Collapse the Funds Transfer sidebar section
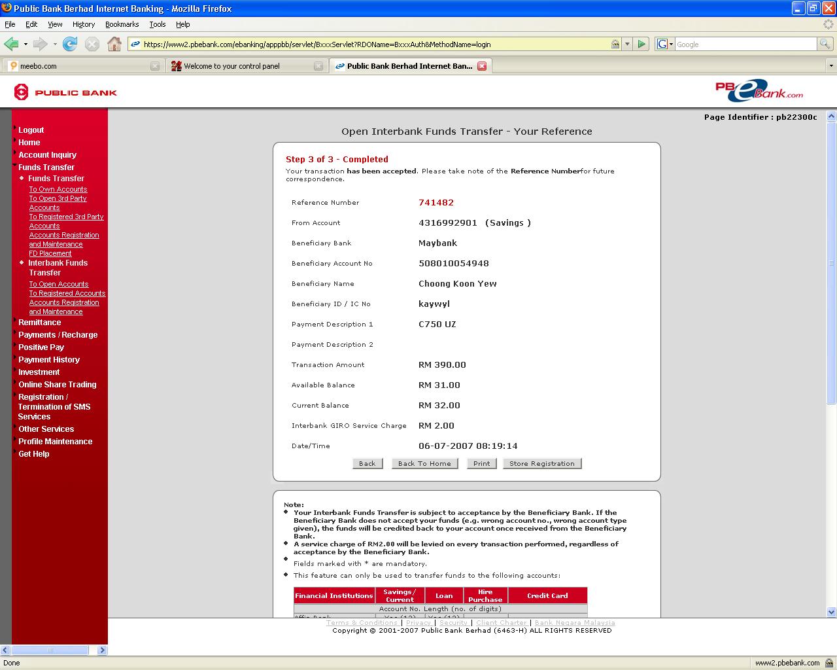 coord(46,167)
